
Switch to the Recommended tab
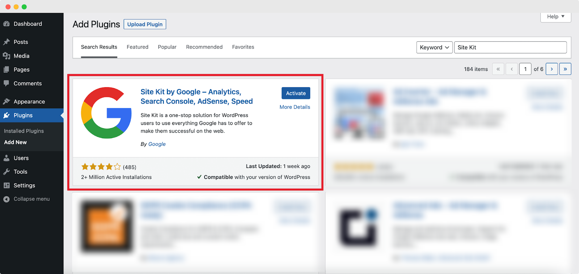(204, 47)
